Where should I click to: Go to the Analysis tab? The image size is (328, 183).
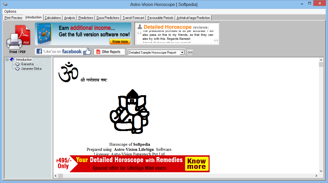(x=70, y=18)
